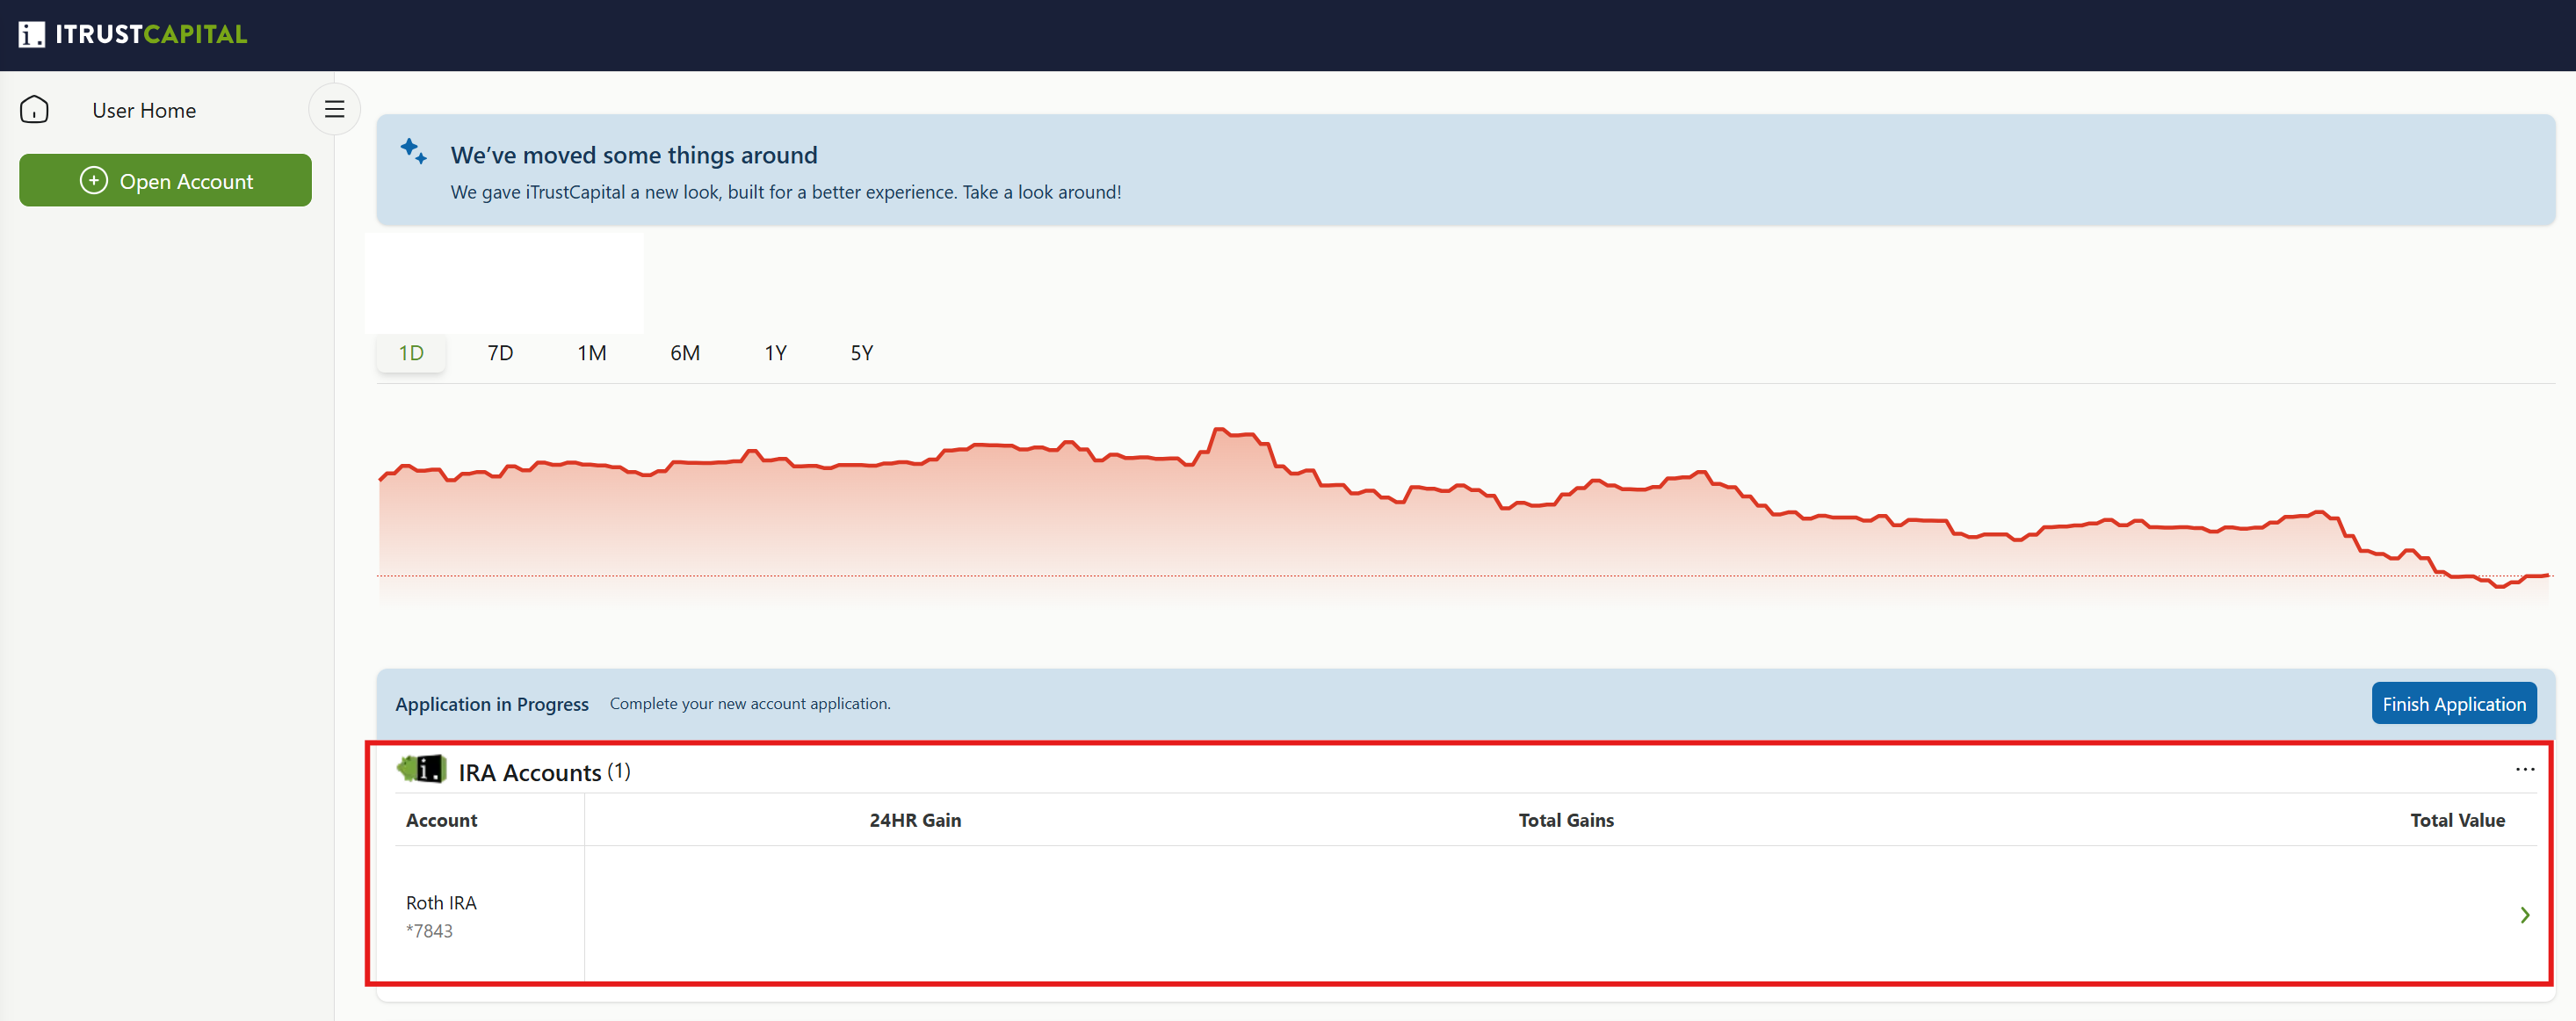
Task: Select the 1D chart range
Action: [411, 352]
